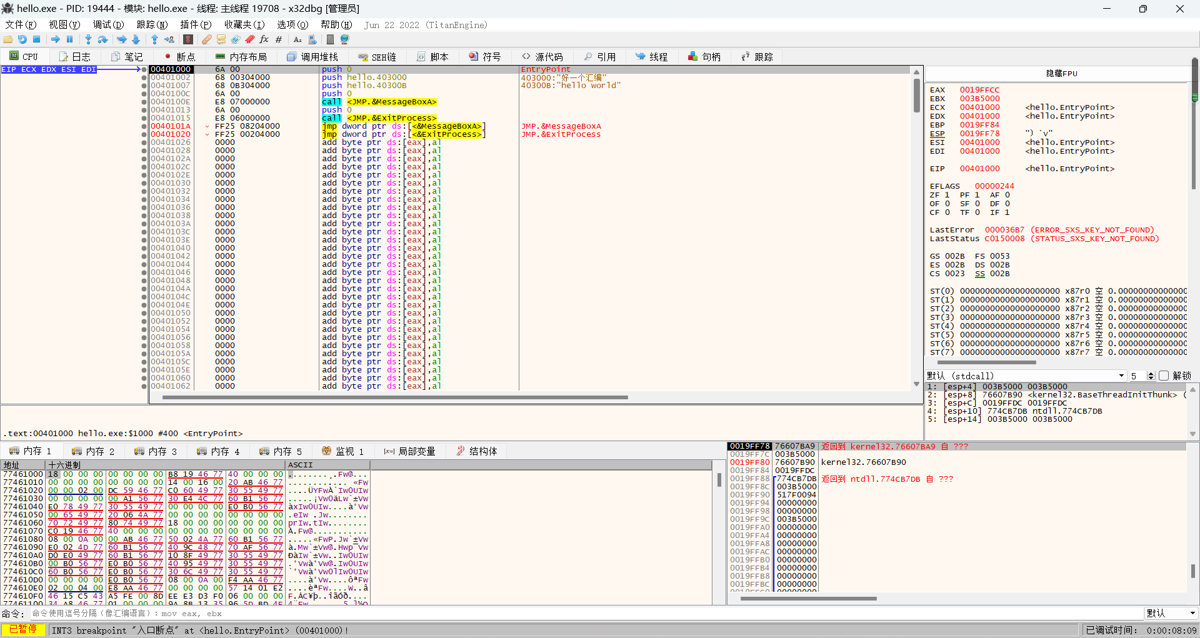Switch to the SEH链 tab
Screen dimensions: 1200x638
click(377, 56)
